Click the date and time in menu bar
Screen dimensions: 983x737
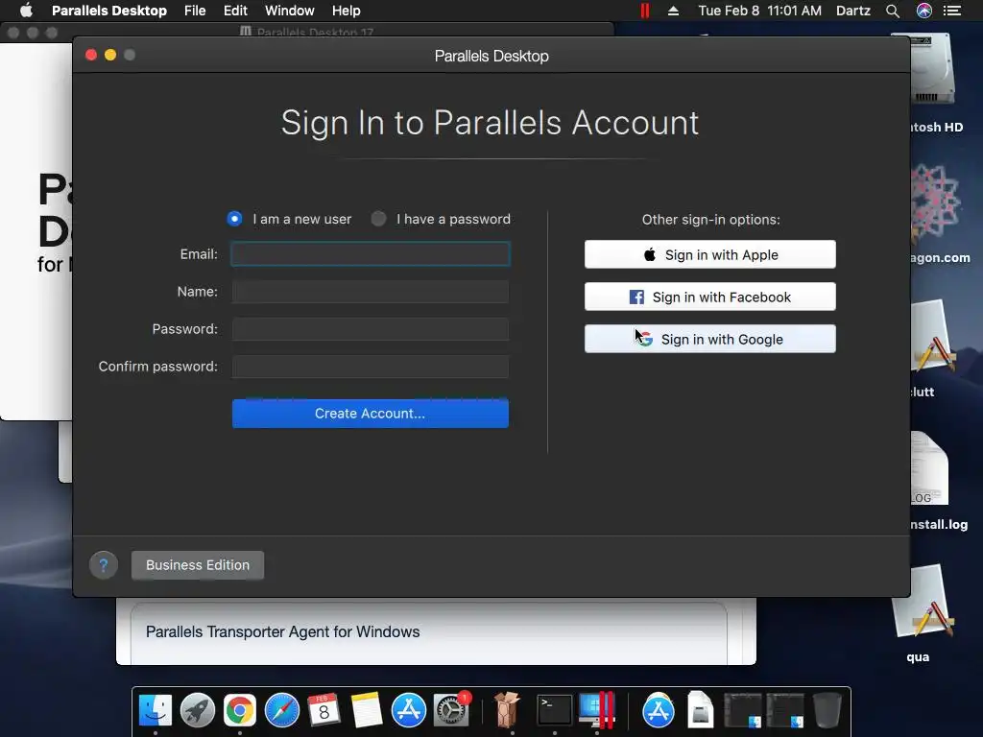click(x=760, y=11)
